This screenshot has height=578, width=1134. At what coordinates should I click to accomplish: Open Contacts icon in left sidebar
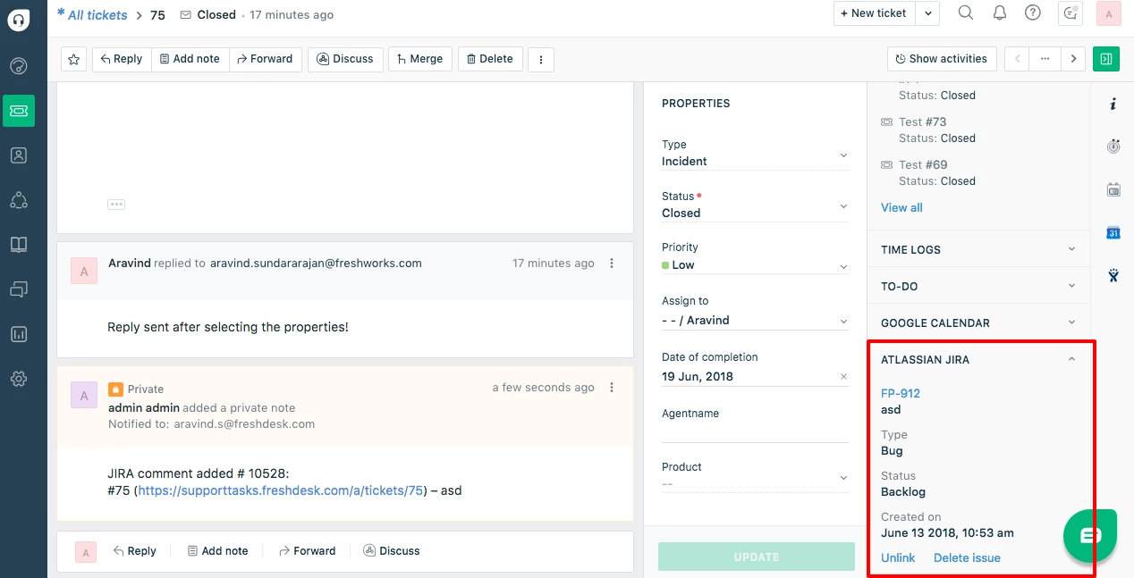pos(19,155)
